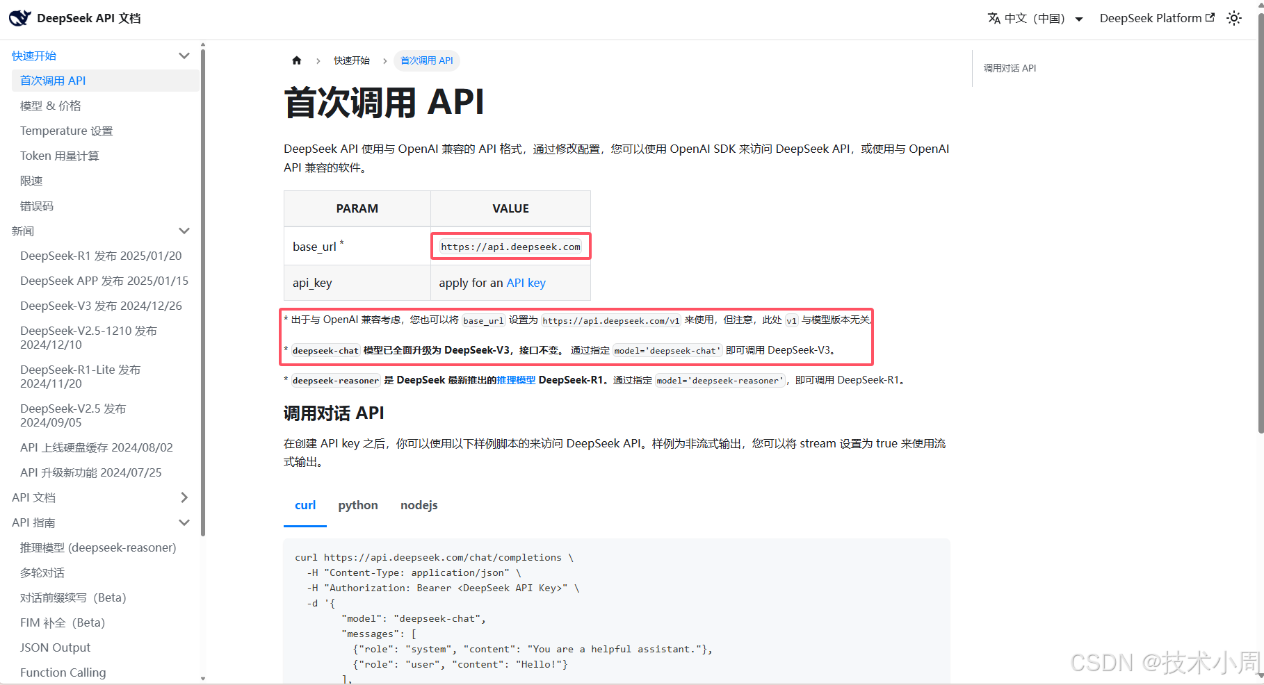This screenshot has width=1264, height=685.
Task: Click the deepseek-reasoner inline code
Action: (x=336, y=381)
